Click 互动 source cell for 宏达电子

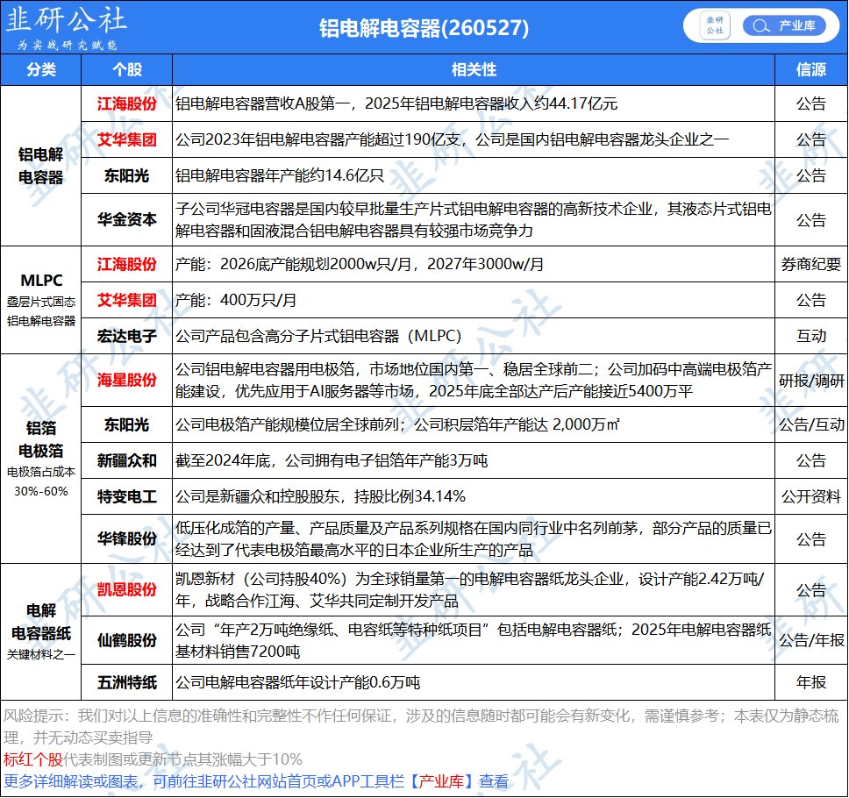(x=811, y=336)
